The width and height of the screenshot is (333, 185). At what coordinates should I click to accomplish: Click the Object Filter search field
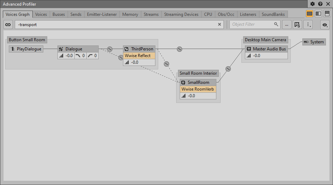(253, 25)
